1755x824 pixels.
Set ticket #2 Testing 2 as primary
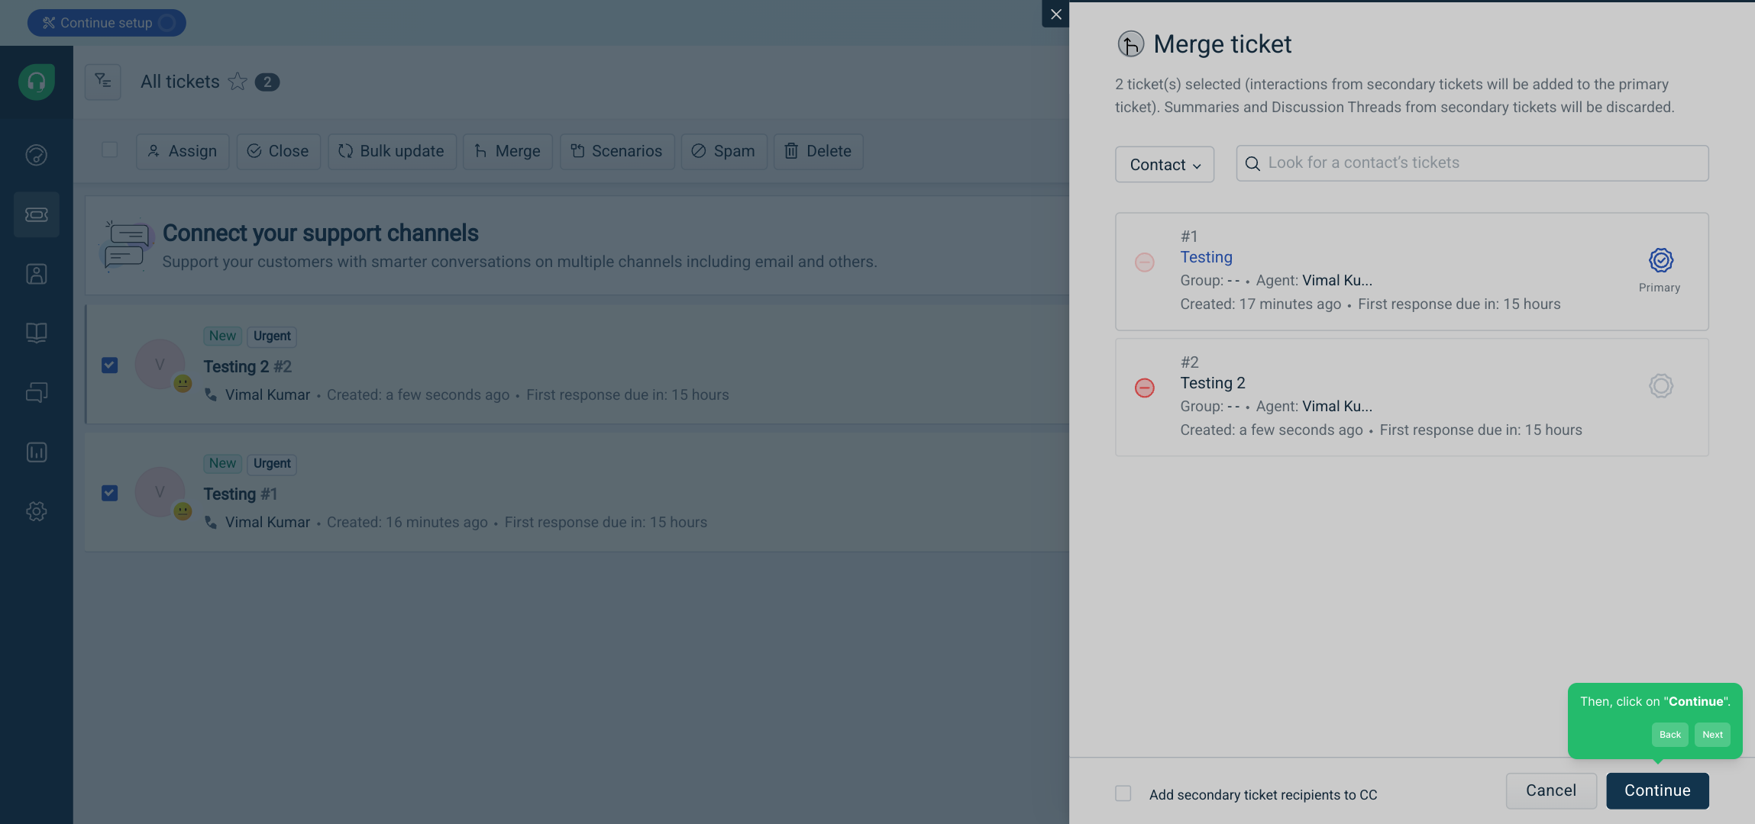coord(1660,386)
